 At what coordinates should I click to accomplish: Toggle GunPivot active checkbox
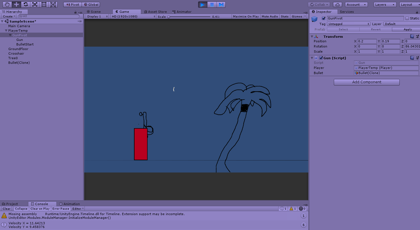click(324, 18)
